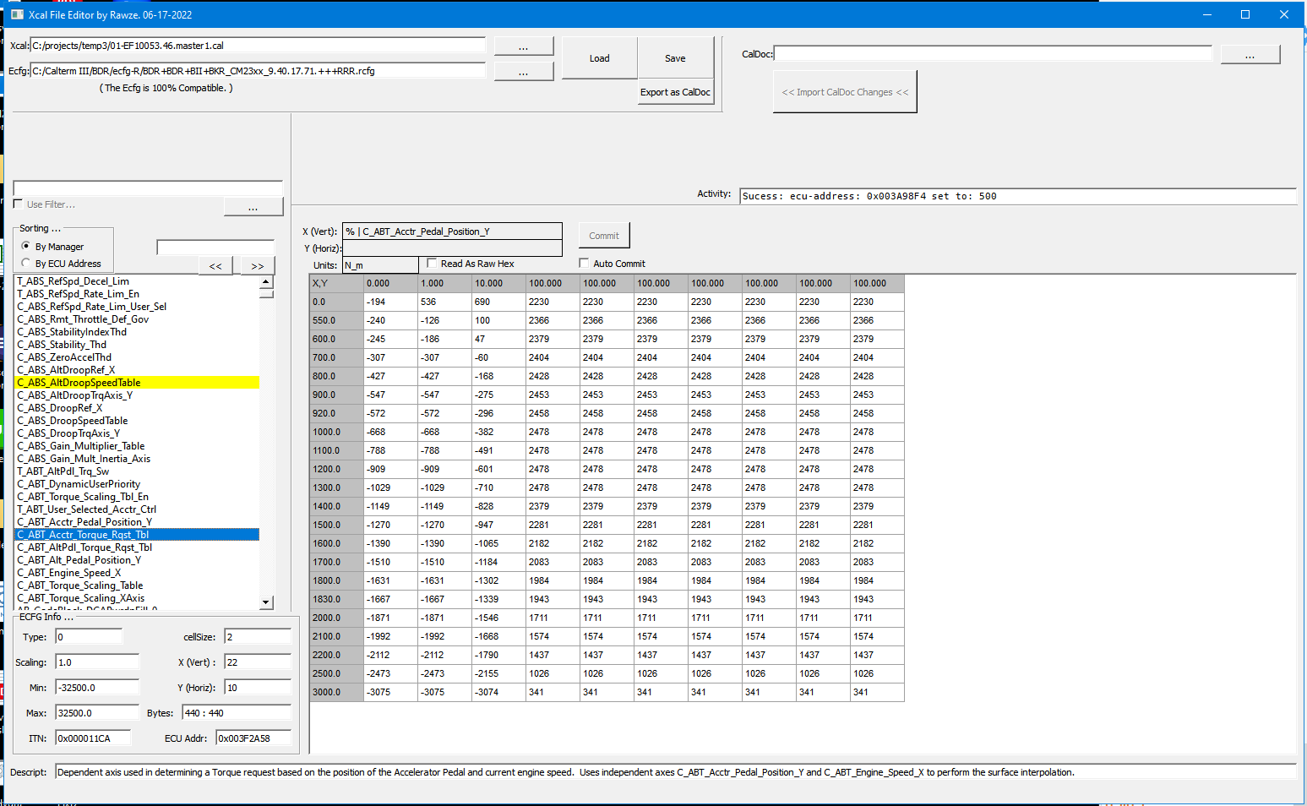This screenshot has height=806, width=1307.
Task: Click the filter text input field
Action: pos(148,188)
